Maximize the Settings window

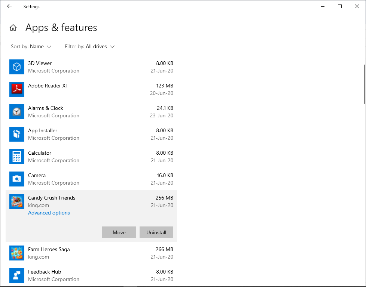(340, 6)
